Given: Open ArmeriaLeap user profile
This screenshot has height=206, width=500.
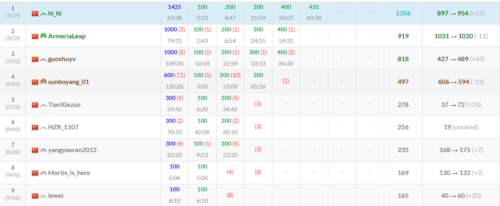Looking at the screenshot, I should click(x=66, y=36).
